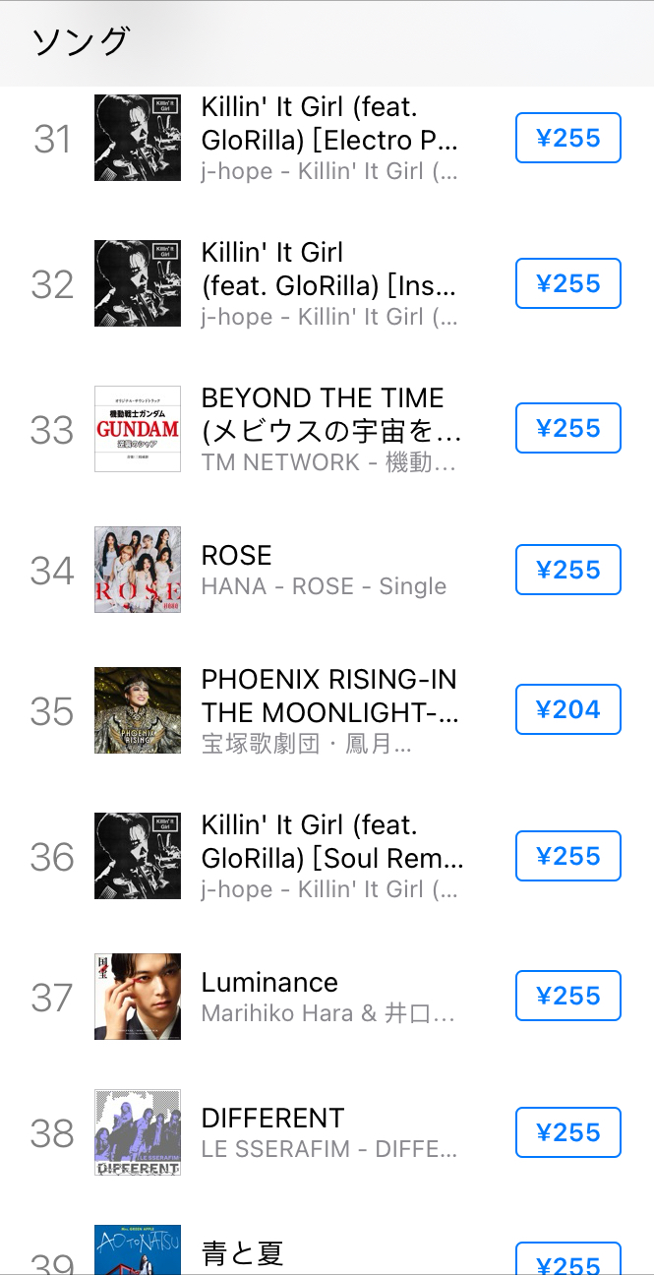Tap the price button for song 32
Image resolution: width=654 pixels, height=1275 pixels.
(x=567, y=283)
